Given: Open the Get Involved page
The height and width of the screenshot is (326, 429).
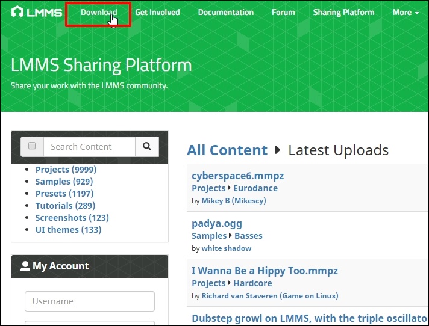Looking at the screenshot, I should pyautogui.click(x=157, y=12).
